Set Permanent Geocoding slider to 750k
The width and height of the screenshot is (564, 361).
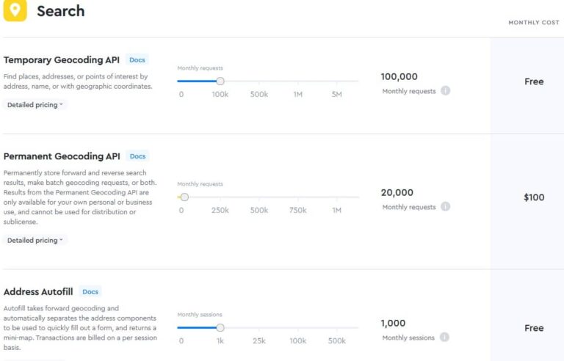[x=297, y=197]
